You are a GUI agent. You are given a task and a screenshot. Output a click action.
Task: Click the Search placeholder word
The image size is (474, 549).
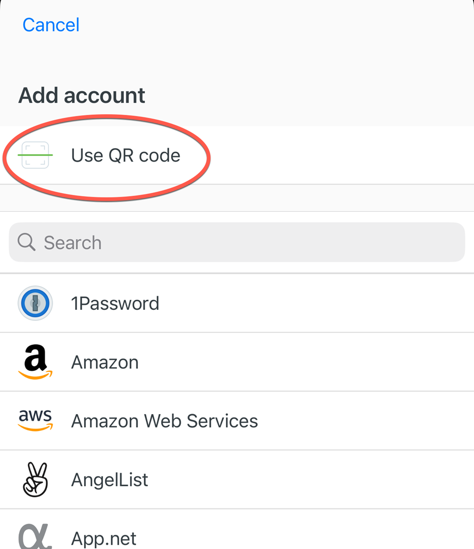[73, 243]
